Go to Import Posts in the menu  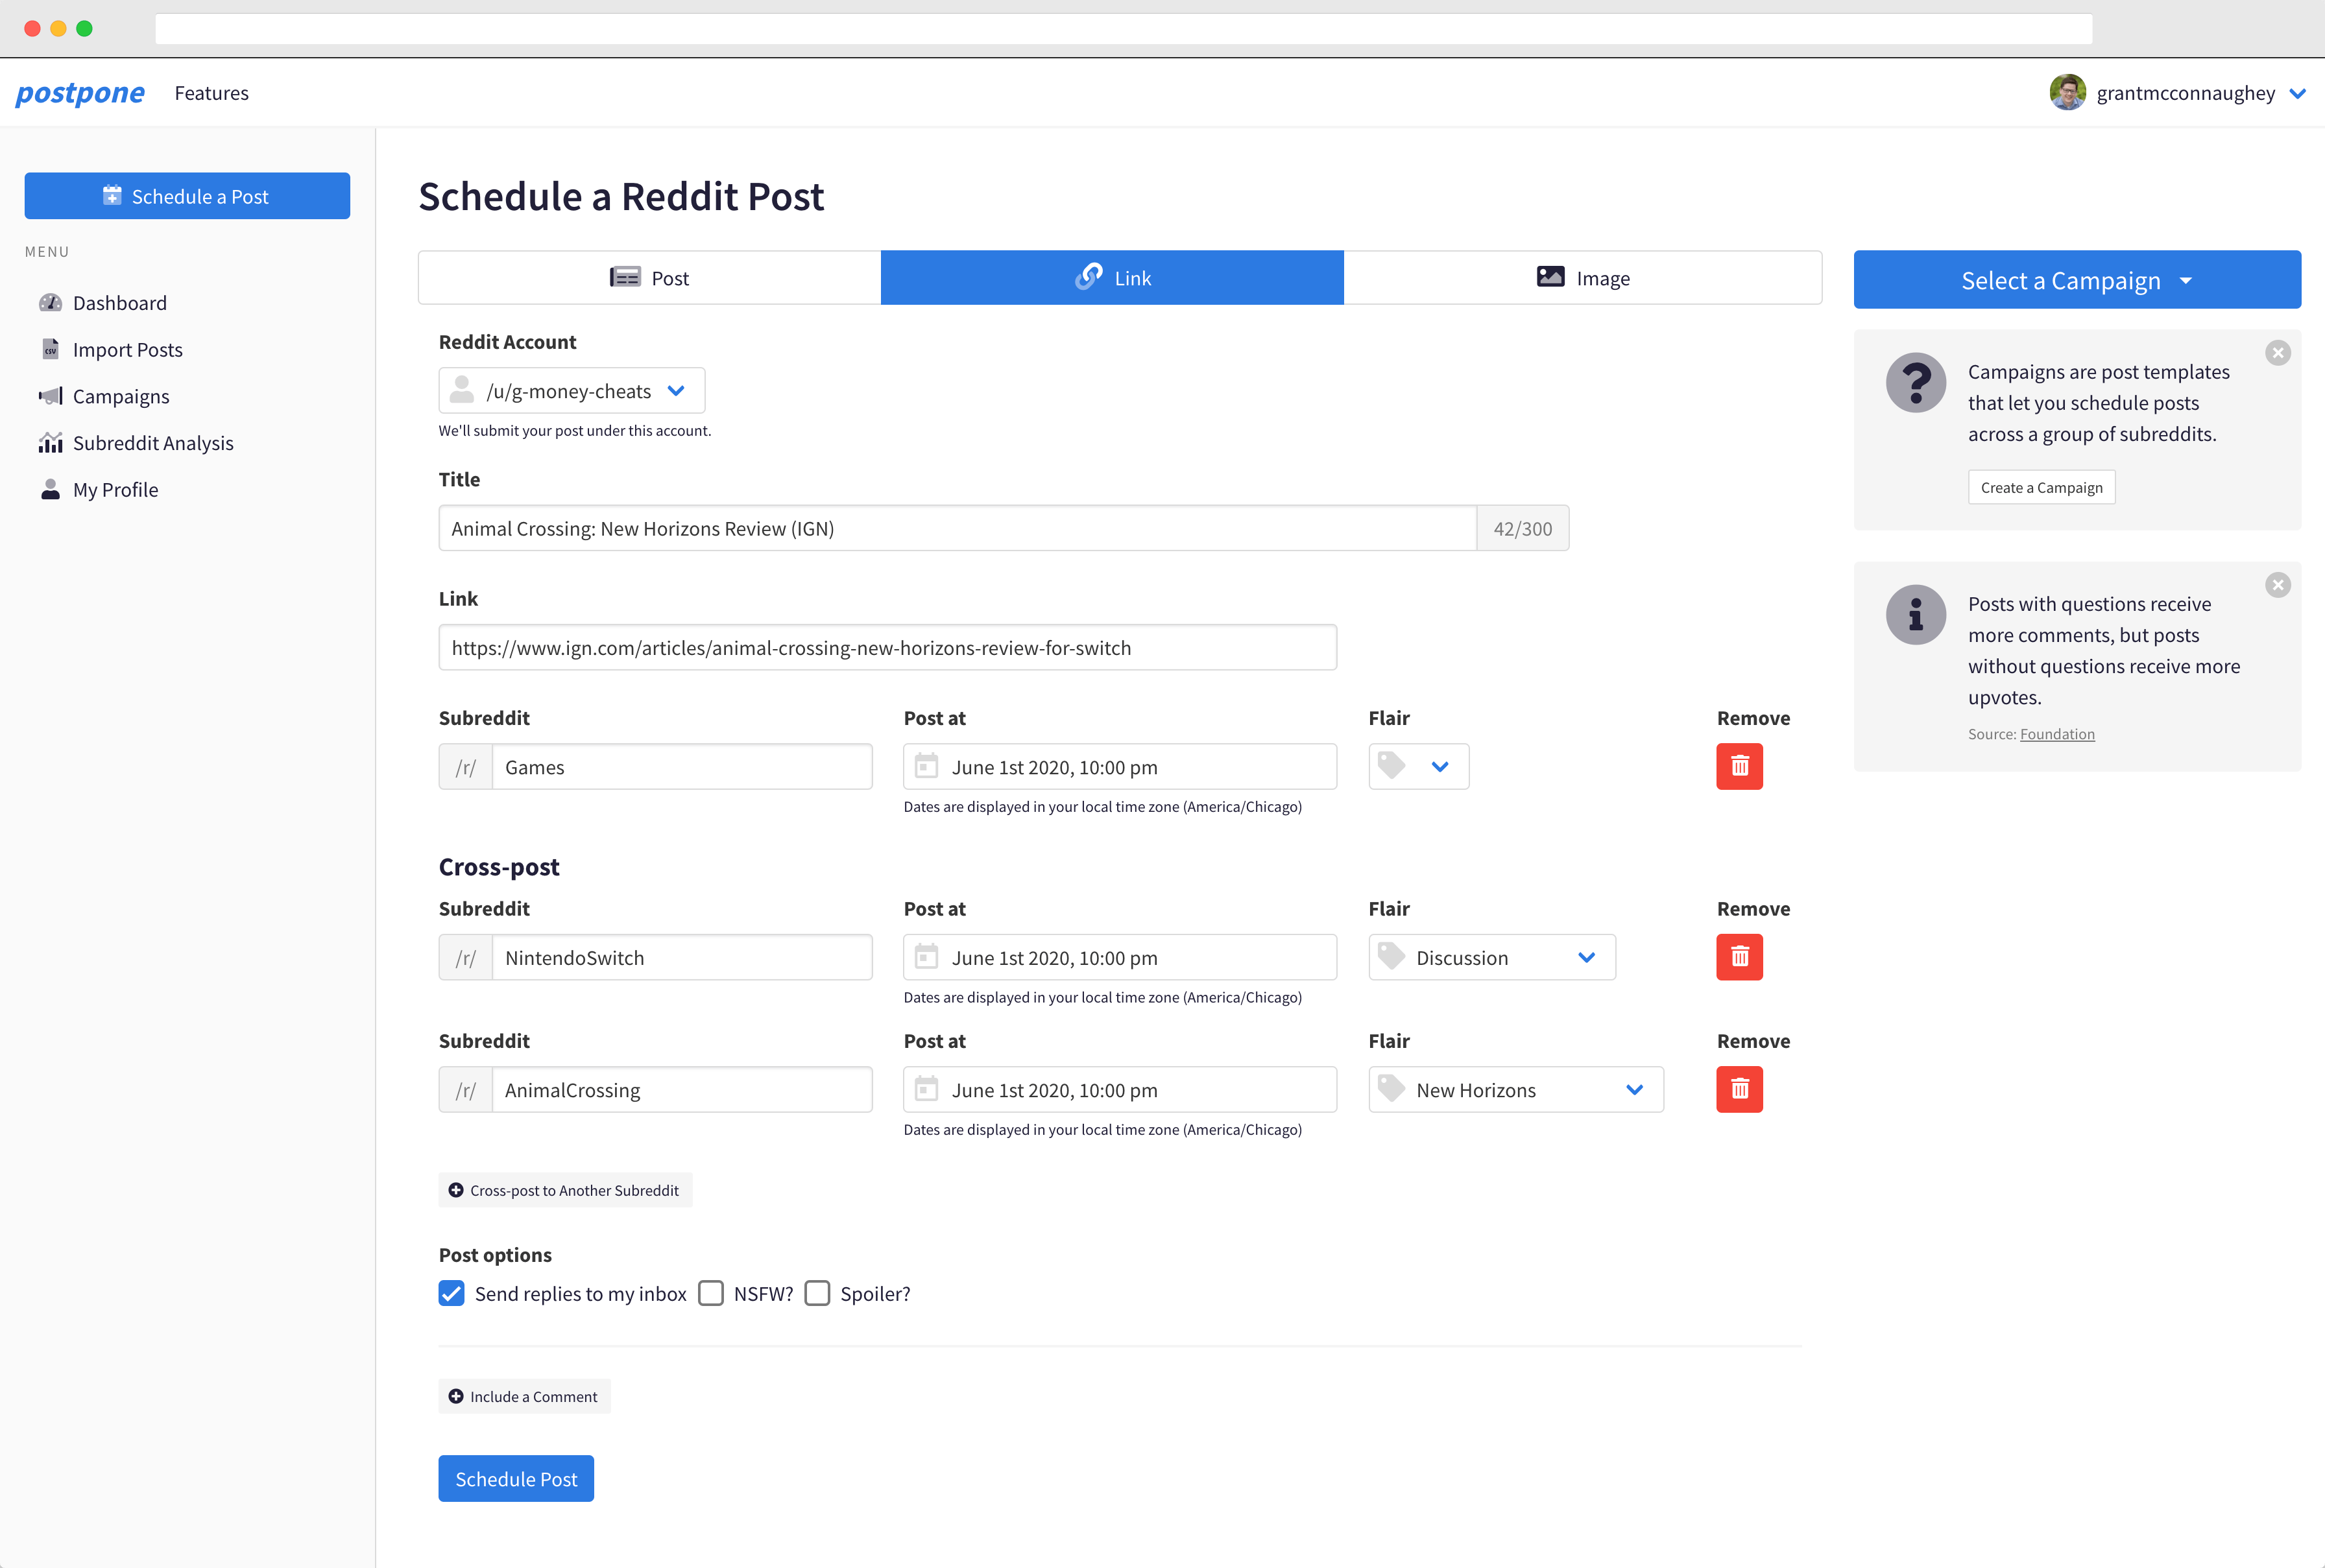127,350
